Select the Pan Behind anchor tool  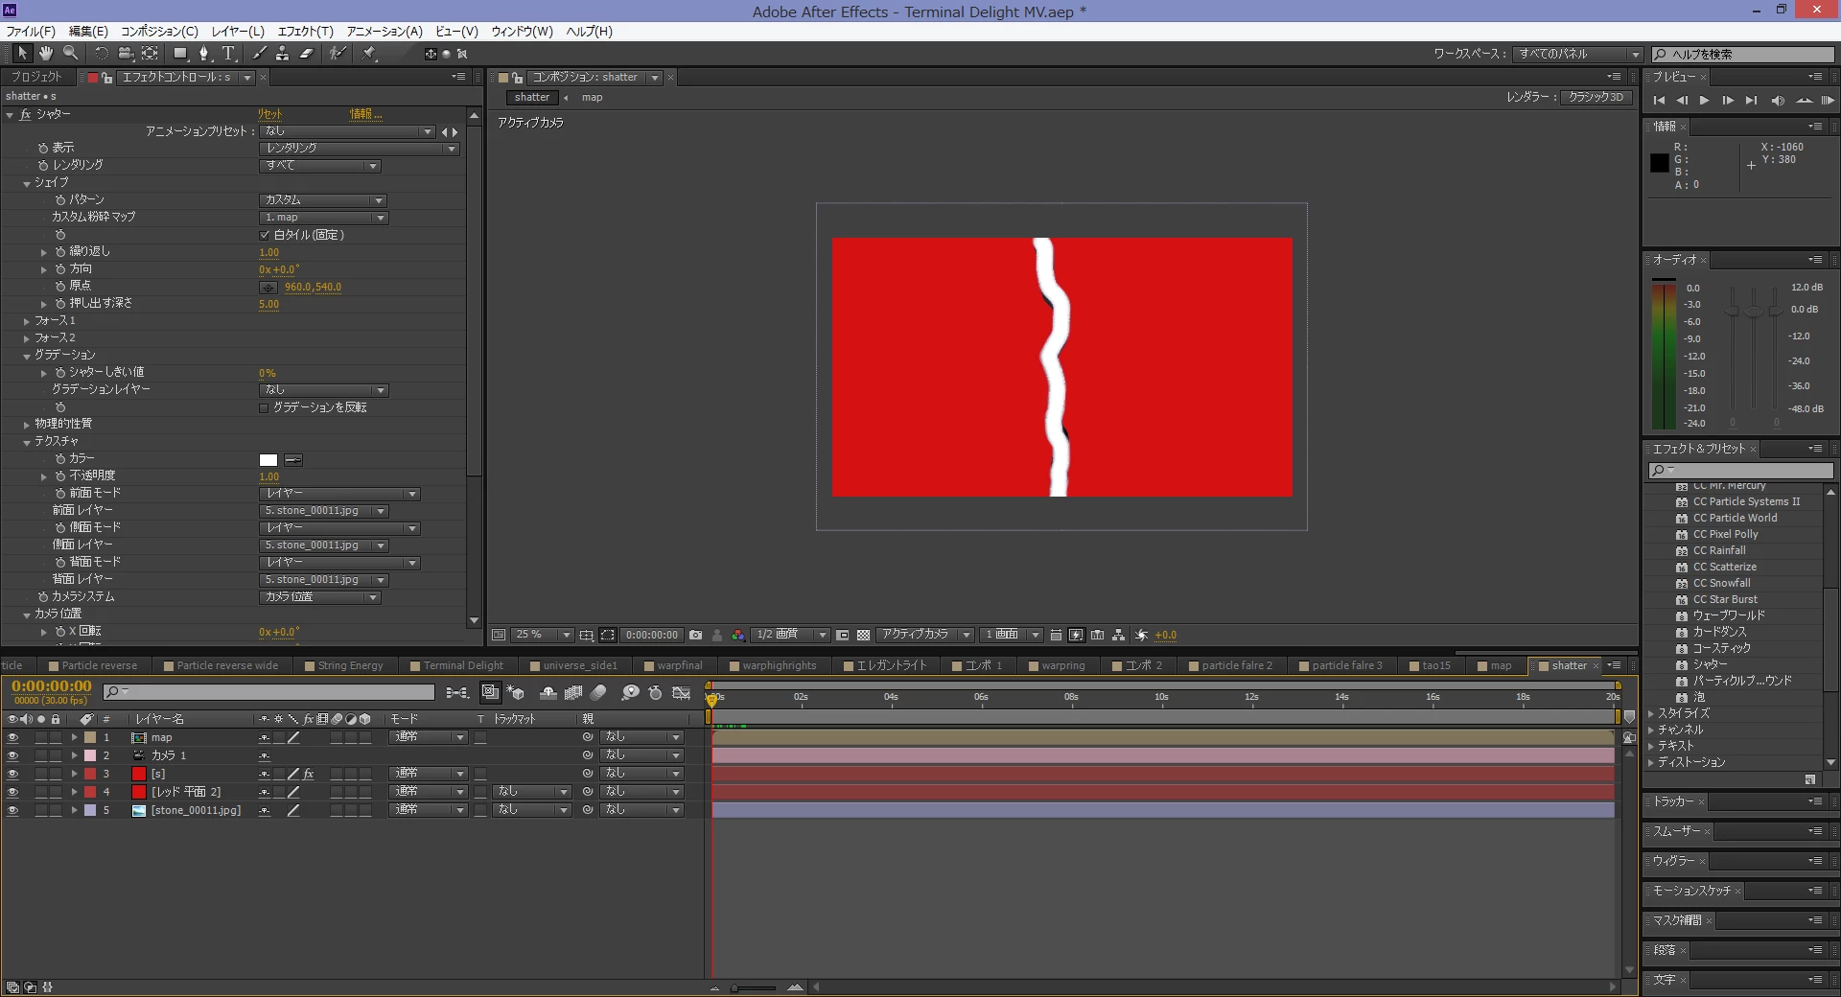[150, 54]
